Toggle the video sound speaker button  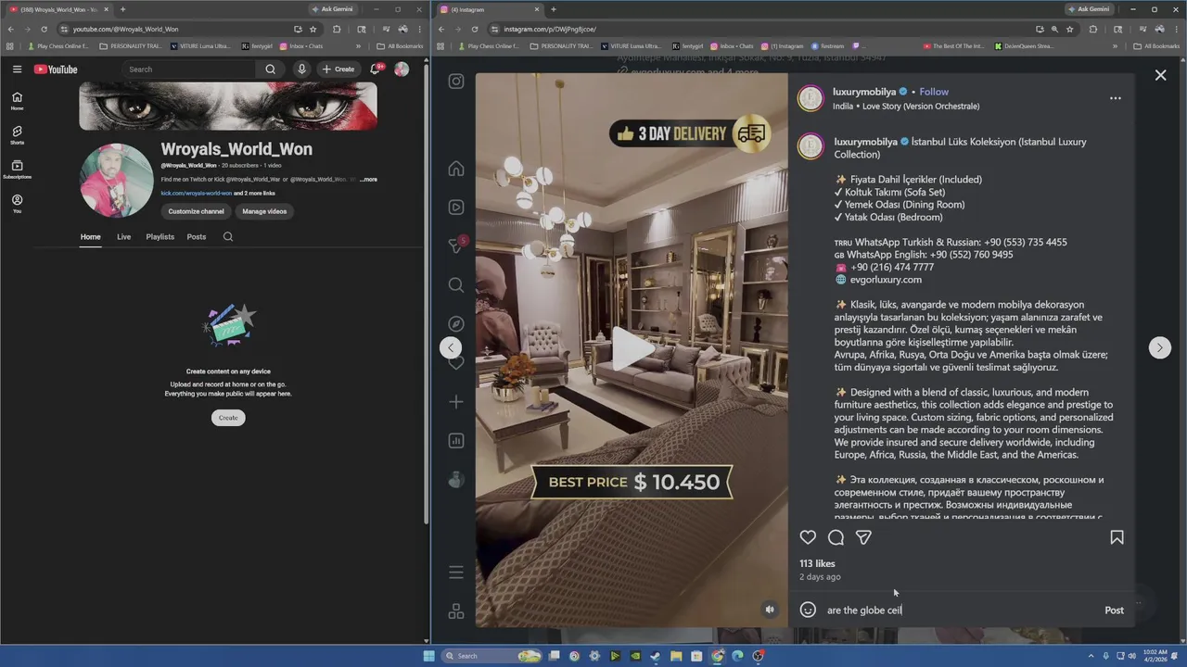click(x=769, y=610)
